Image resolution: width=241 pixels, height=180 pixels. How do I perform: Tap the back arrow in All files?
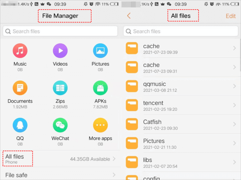[129, 16]
